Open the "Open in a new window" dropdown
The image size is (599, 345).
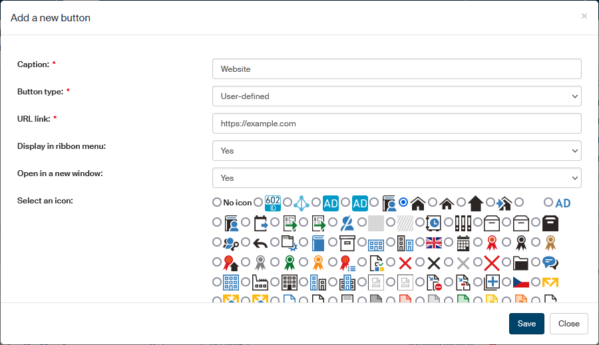click(x=397, y=178)
